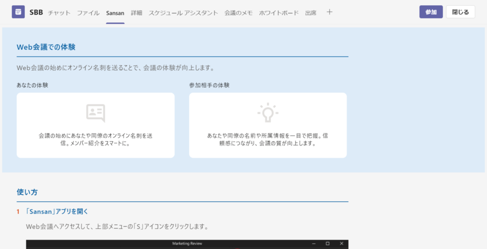Screen dimensions: 487x249
Task: Select the 参加相手の体験 label
Action: [x=209, y=85]
